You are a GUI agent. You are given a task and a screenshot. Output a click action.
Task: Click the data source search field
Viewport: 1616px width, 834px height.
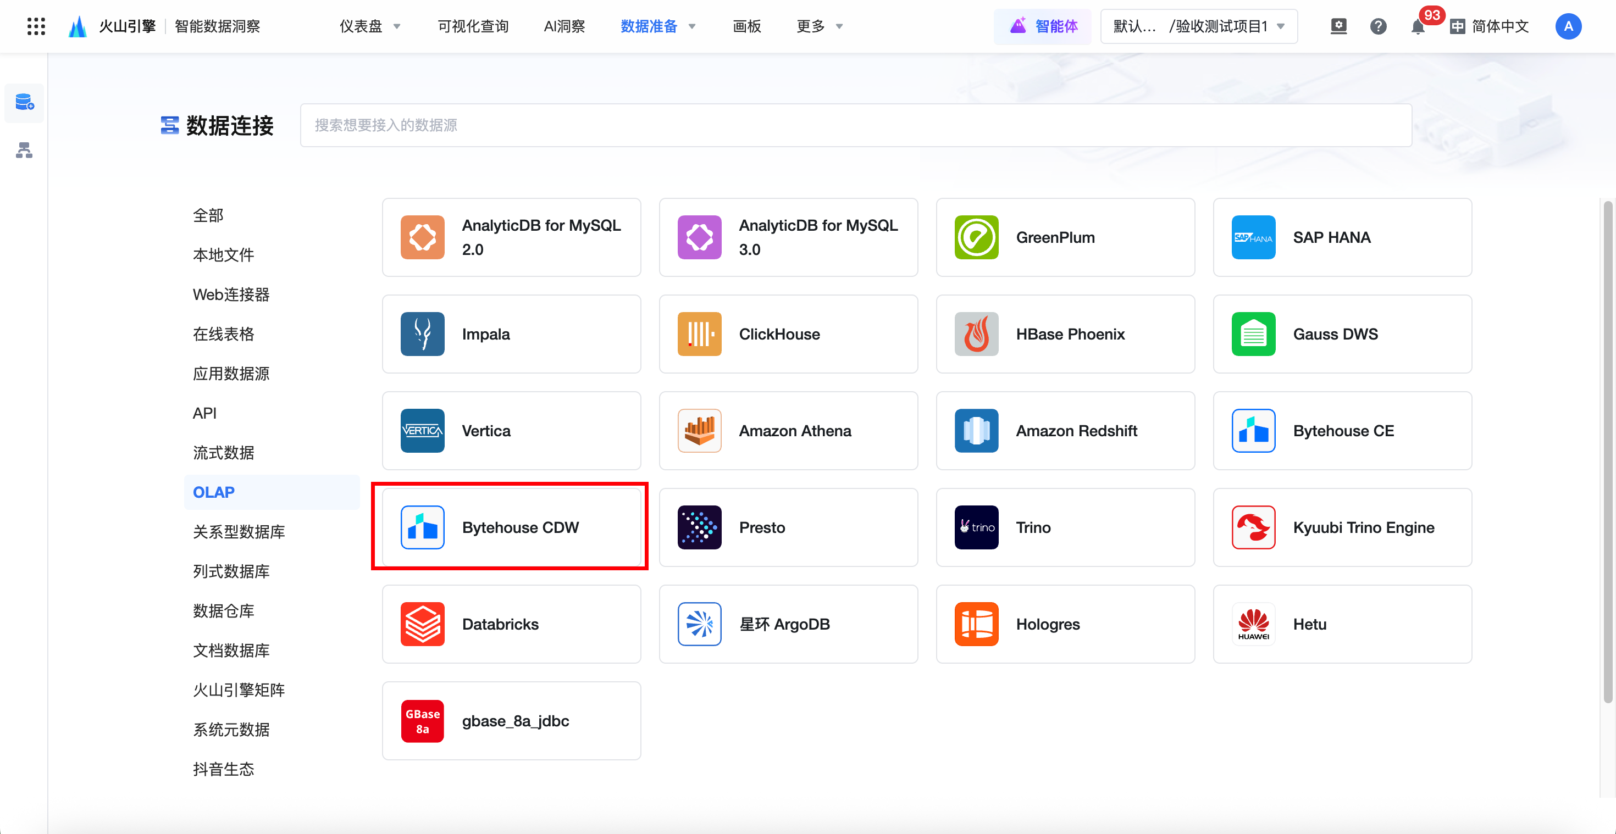(x=855, y=125)
